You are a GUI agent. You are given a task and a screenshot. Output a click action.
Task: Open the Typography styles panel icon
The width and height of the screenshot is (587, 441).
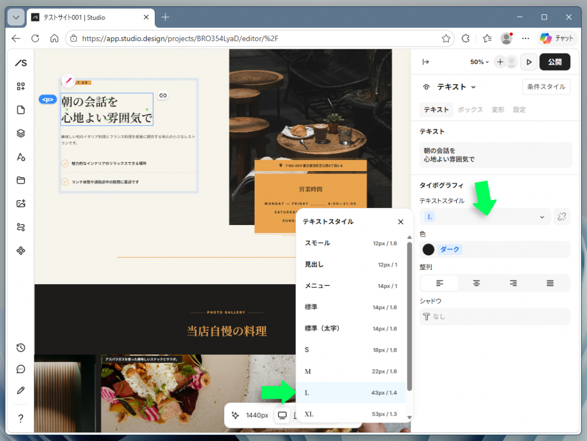point(21,157)
